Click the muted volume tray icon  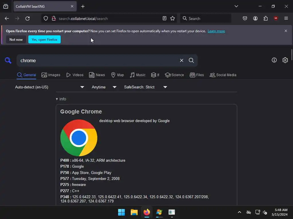[265, 212]
